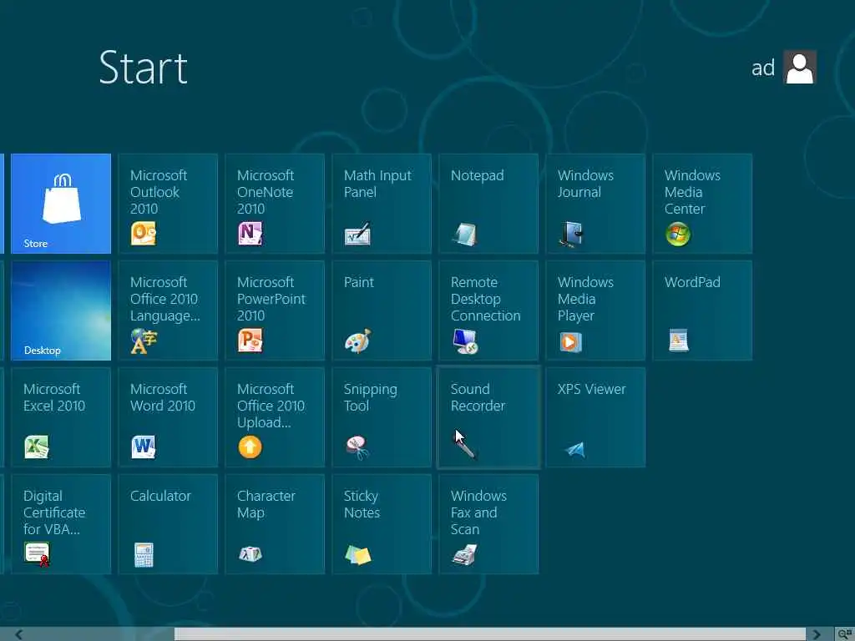The image size is (855, 641).
Task: Click the 'XPS Viewer' tile label
Action: [x=592, y=389]
